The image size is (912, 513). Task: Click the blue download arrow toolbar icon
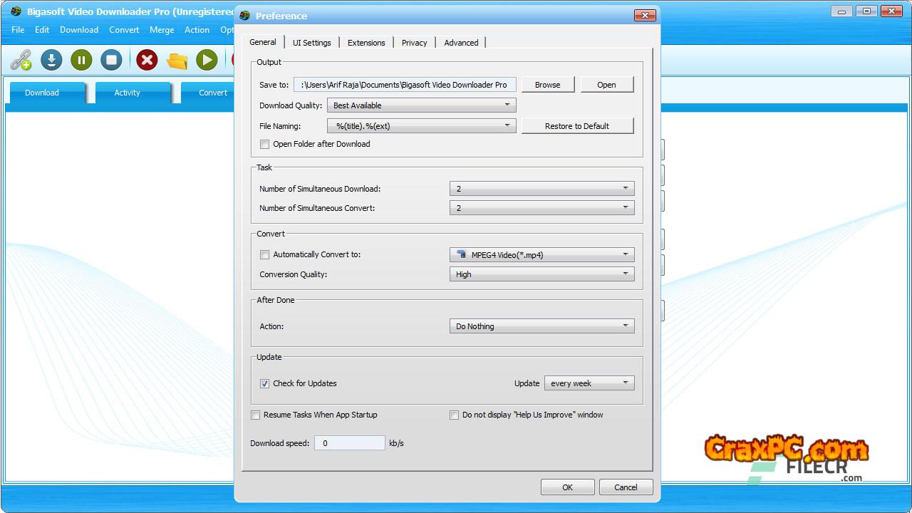click(51, 60)
